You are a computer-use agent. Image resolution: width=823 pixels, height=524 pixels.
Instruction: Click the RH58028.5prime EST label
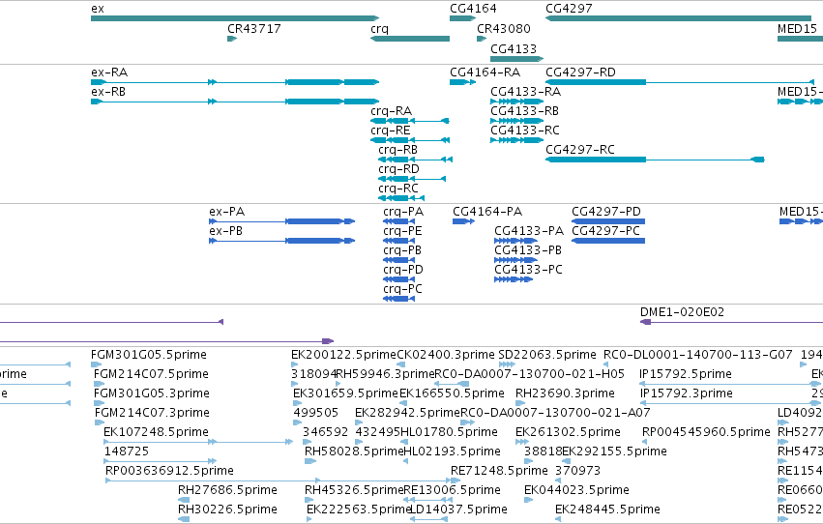(x=354, y=451)
